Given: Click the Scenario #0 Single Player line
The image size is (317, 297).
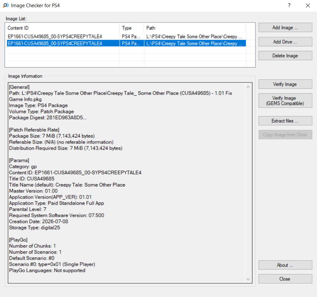Looking at the screenshot, I should [52, 264].
